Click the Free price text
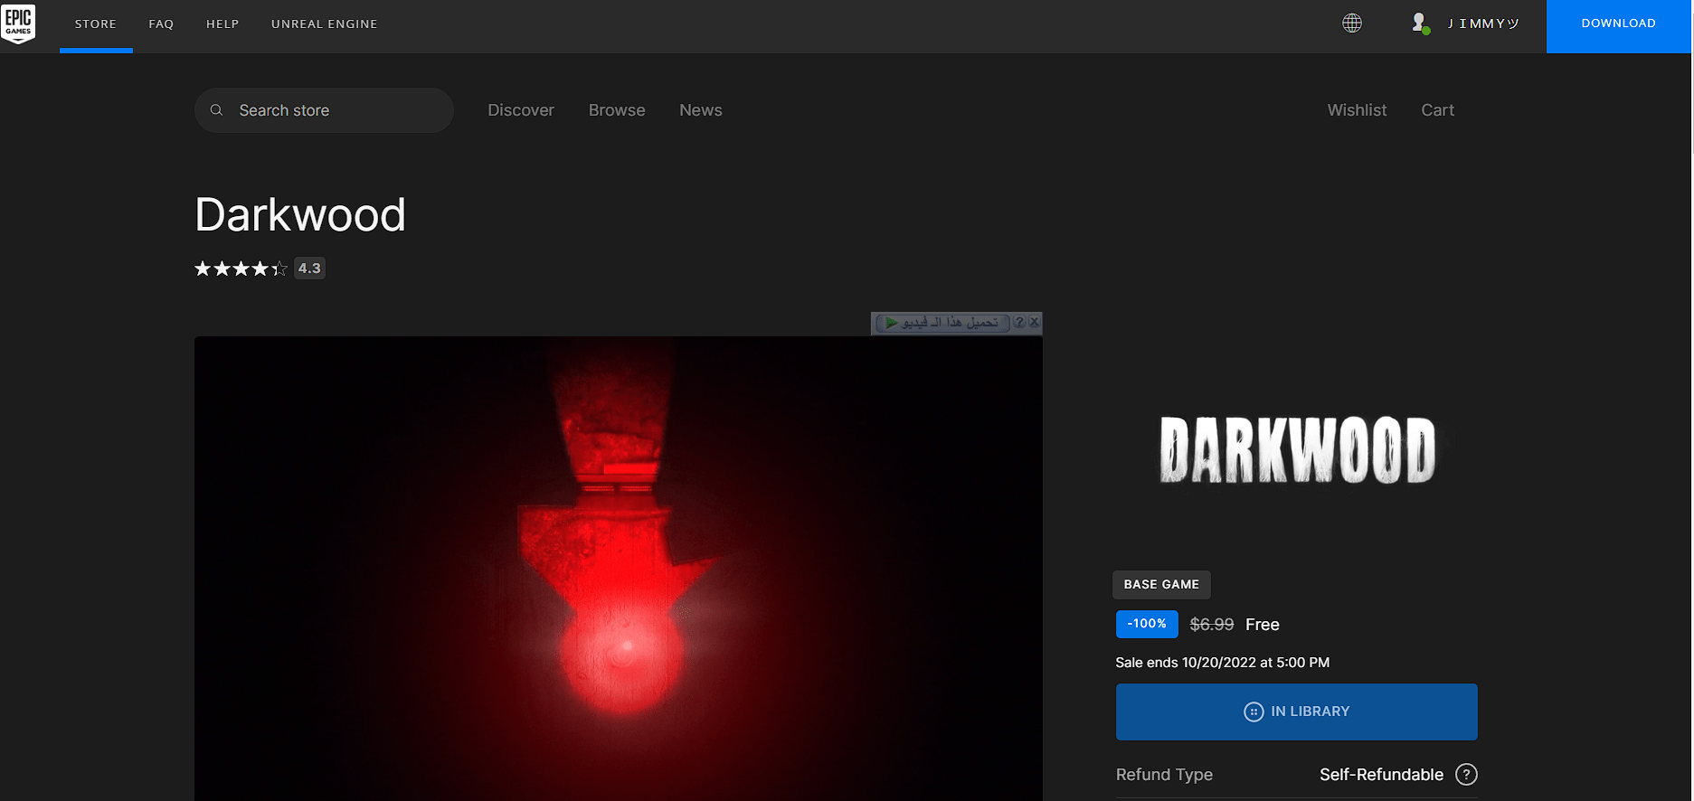The width and height of the screenshot is (1694, 801). (x=1263, y=625)
